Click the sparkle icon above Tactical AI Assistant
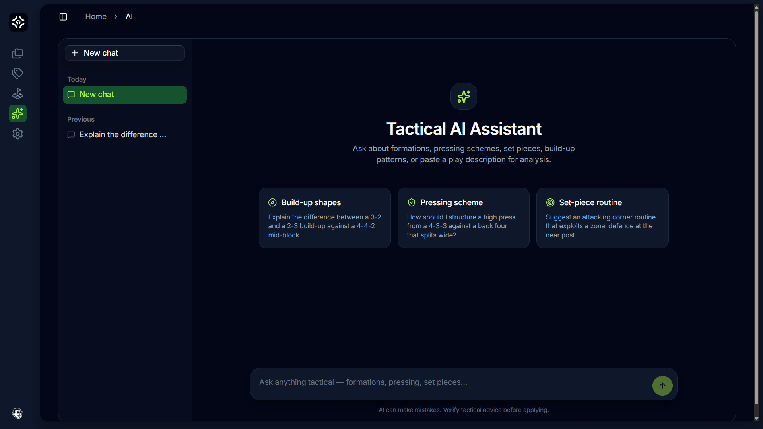This screenshot has height=429, width=763. [464, 96]
